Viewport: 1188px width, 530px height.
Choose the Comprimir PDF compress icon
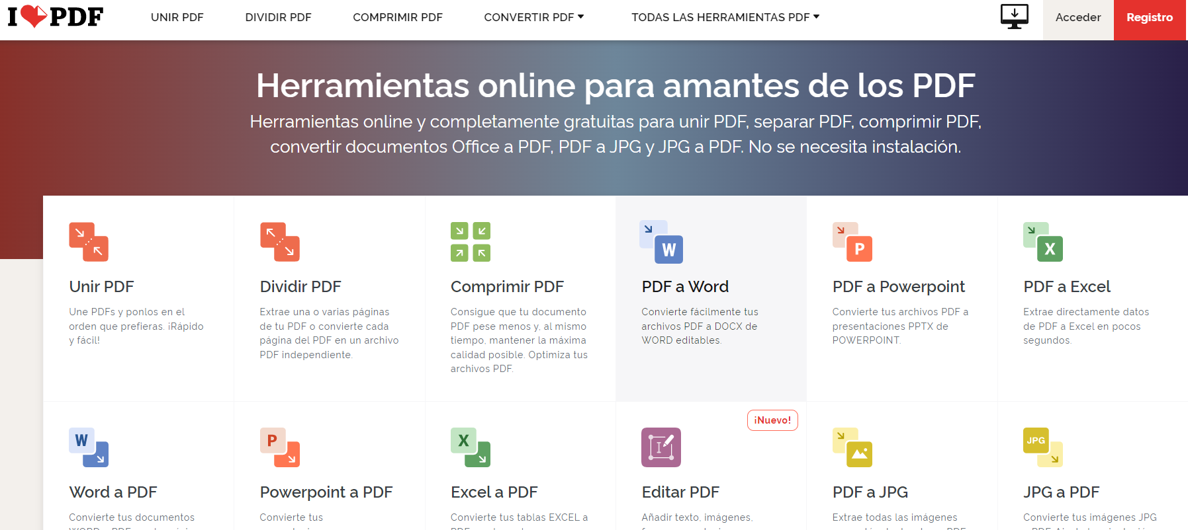point(471,242)
